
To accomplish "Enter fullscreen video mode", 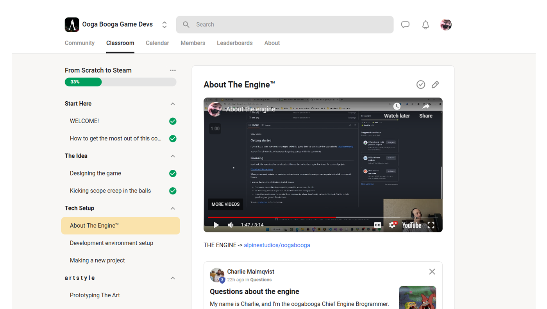I will tap(431, 225).
